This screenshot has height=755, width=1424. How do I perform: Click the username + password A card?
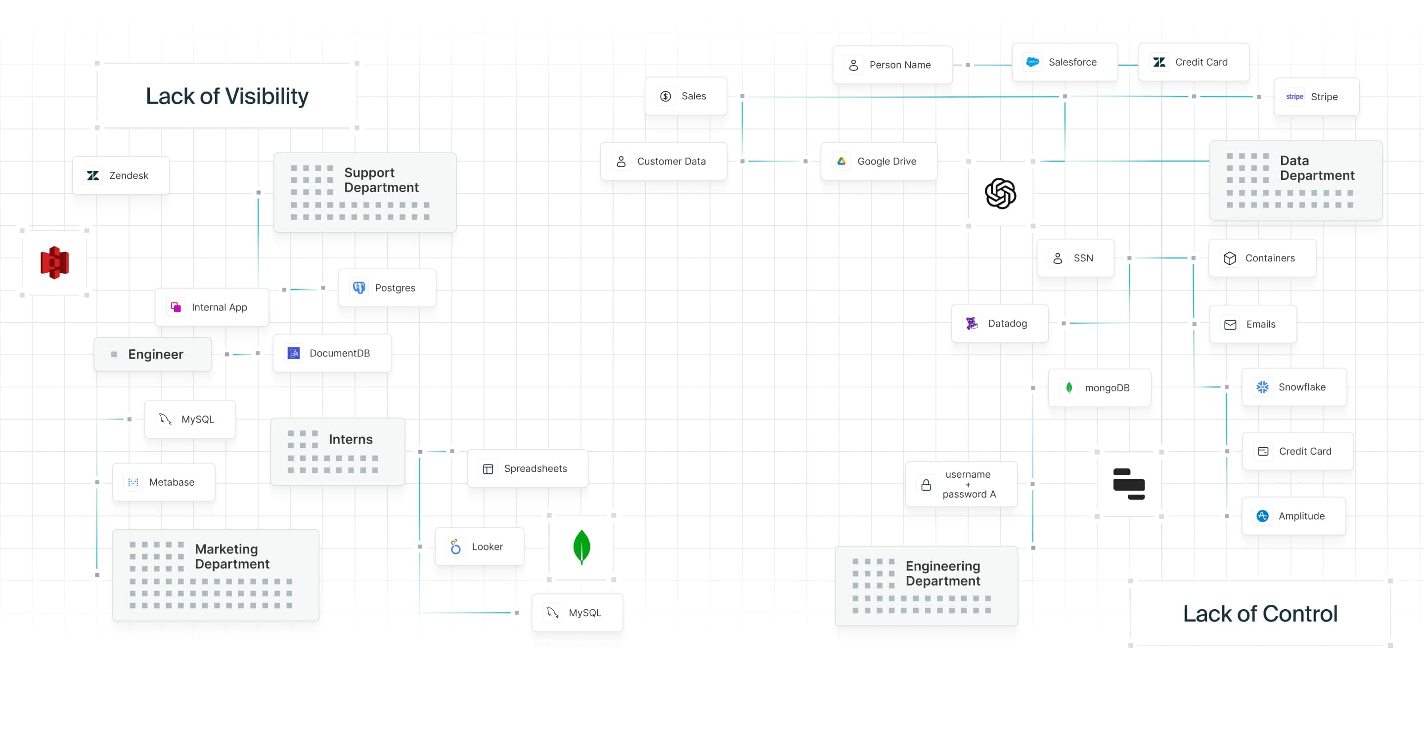[x=961, y=484]
